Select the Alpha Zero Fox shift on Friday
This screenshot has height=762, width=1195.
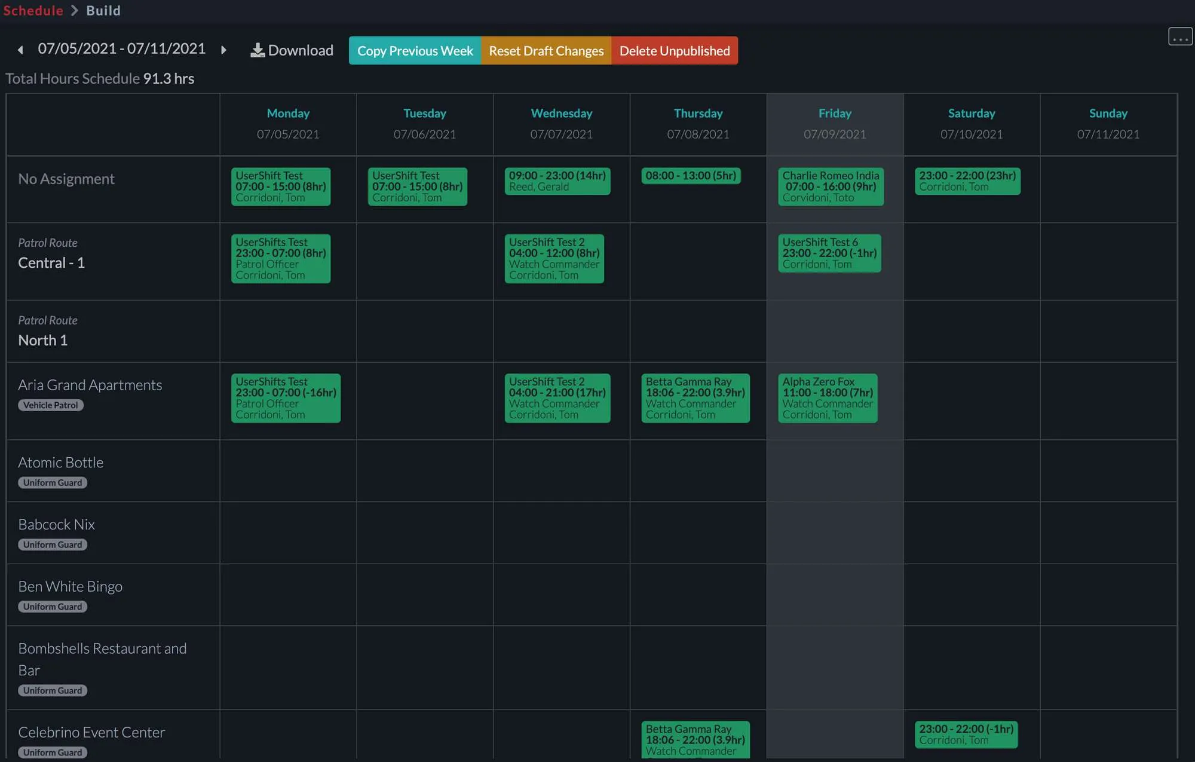[x=828, y=397]
